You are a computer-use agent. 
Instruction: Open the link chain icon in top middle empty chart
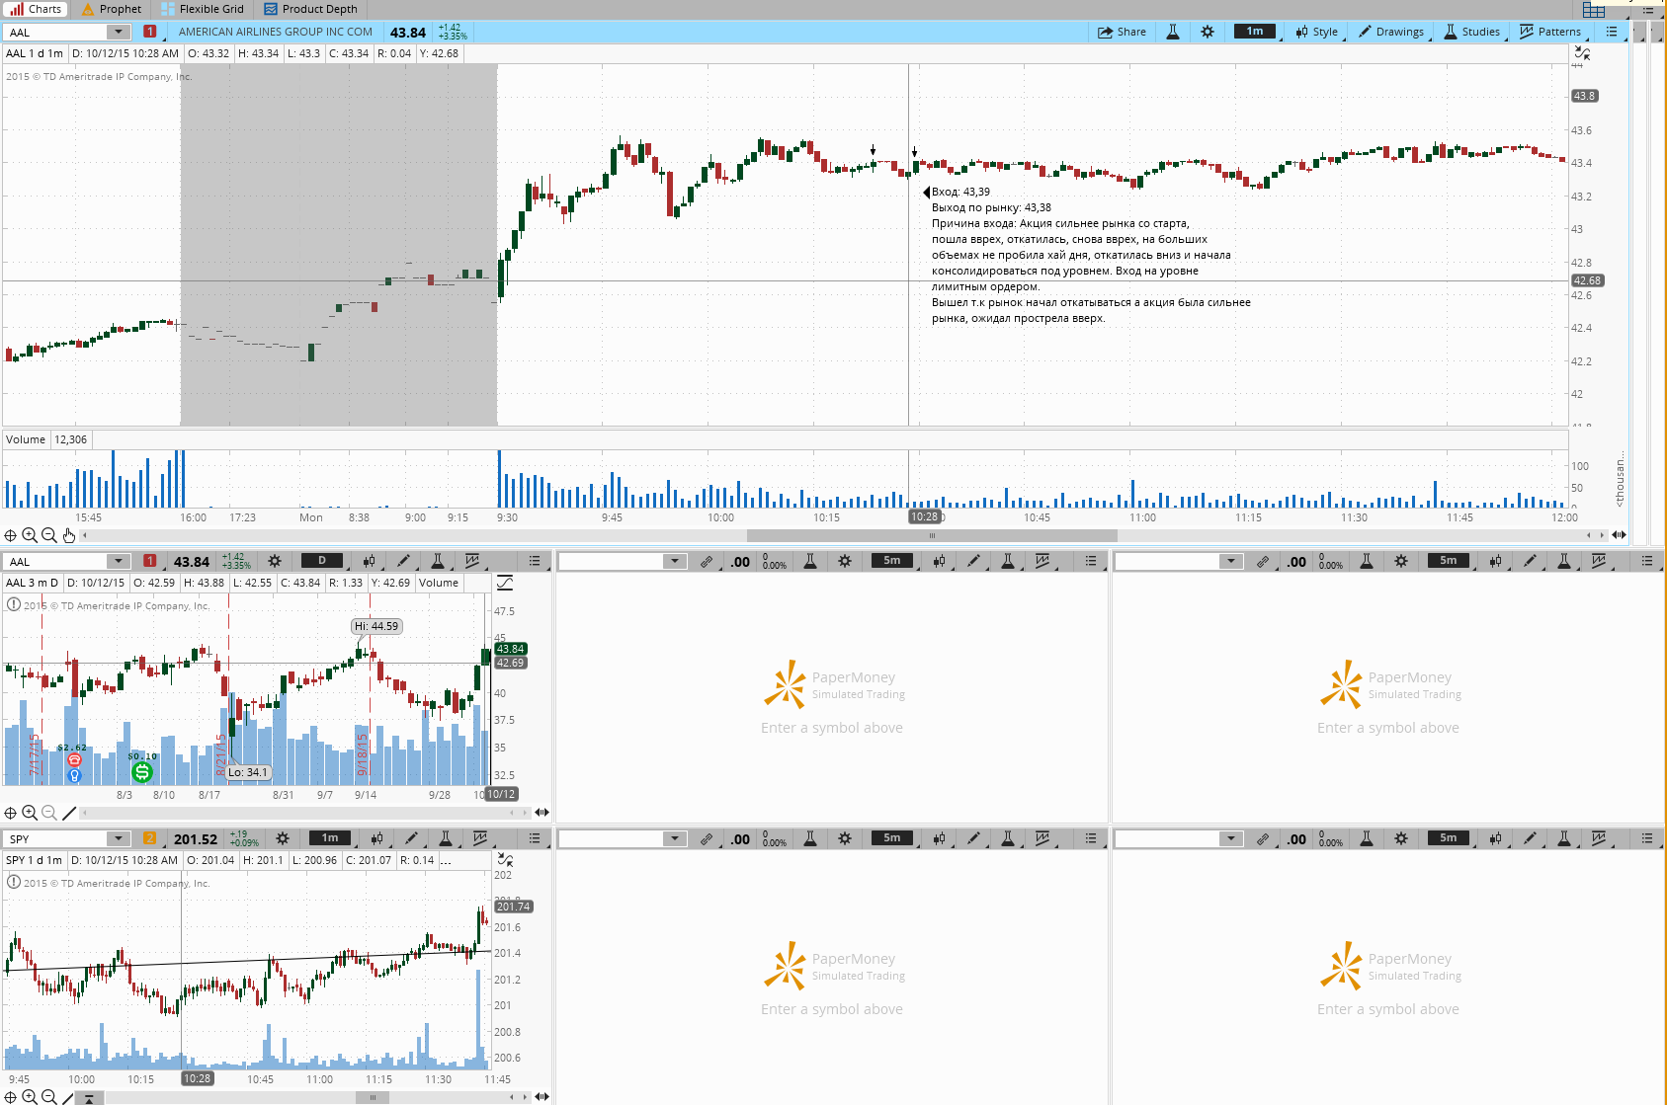707,562
